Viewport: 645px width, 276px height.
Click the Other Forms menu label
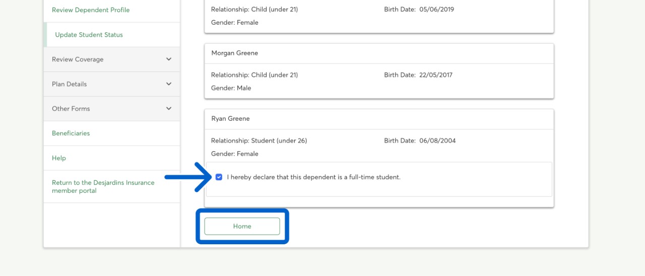[x=71, y=109]
